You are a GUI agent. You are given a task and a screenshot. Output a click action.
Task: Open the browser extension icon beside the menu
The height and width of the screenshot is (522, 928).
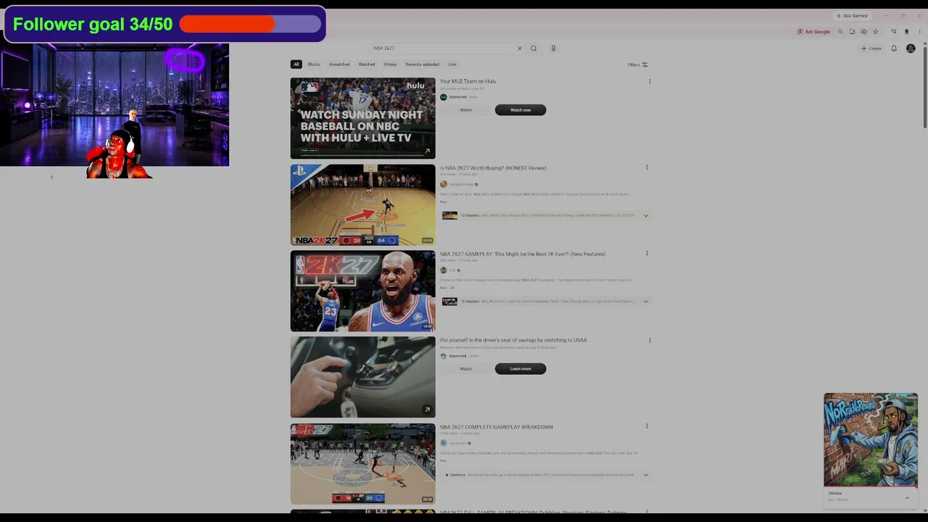[x=906, y=32]
